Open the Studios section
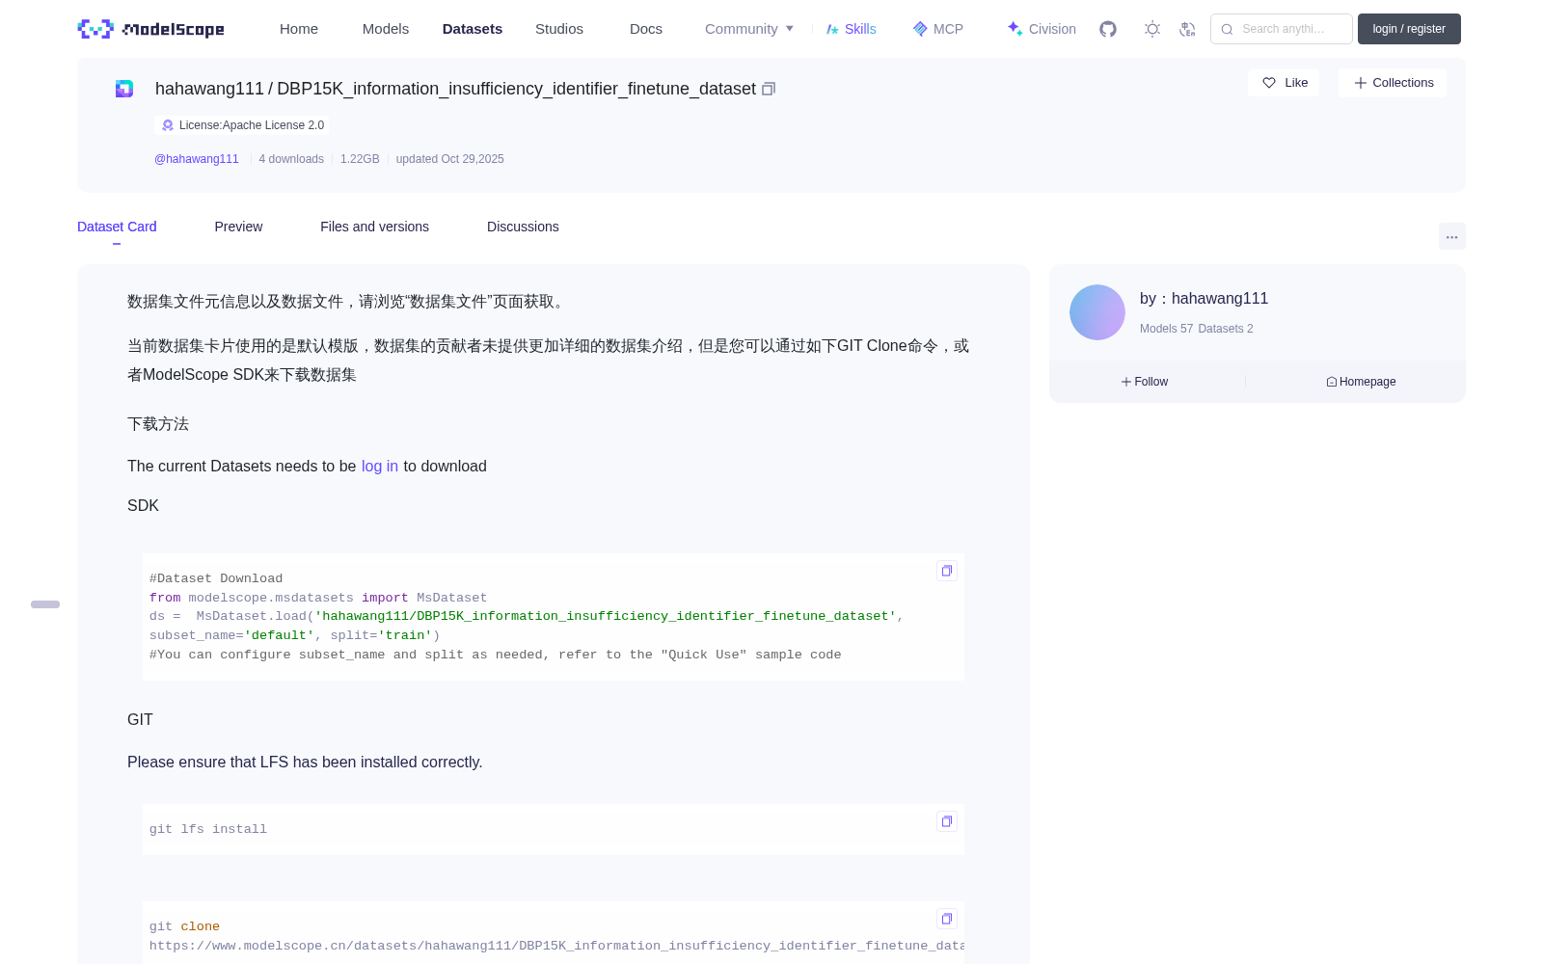 pos(559,29)
